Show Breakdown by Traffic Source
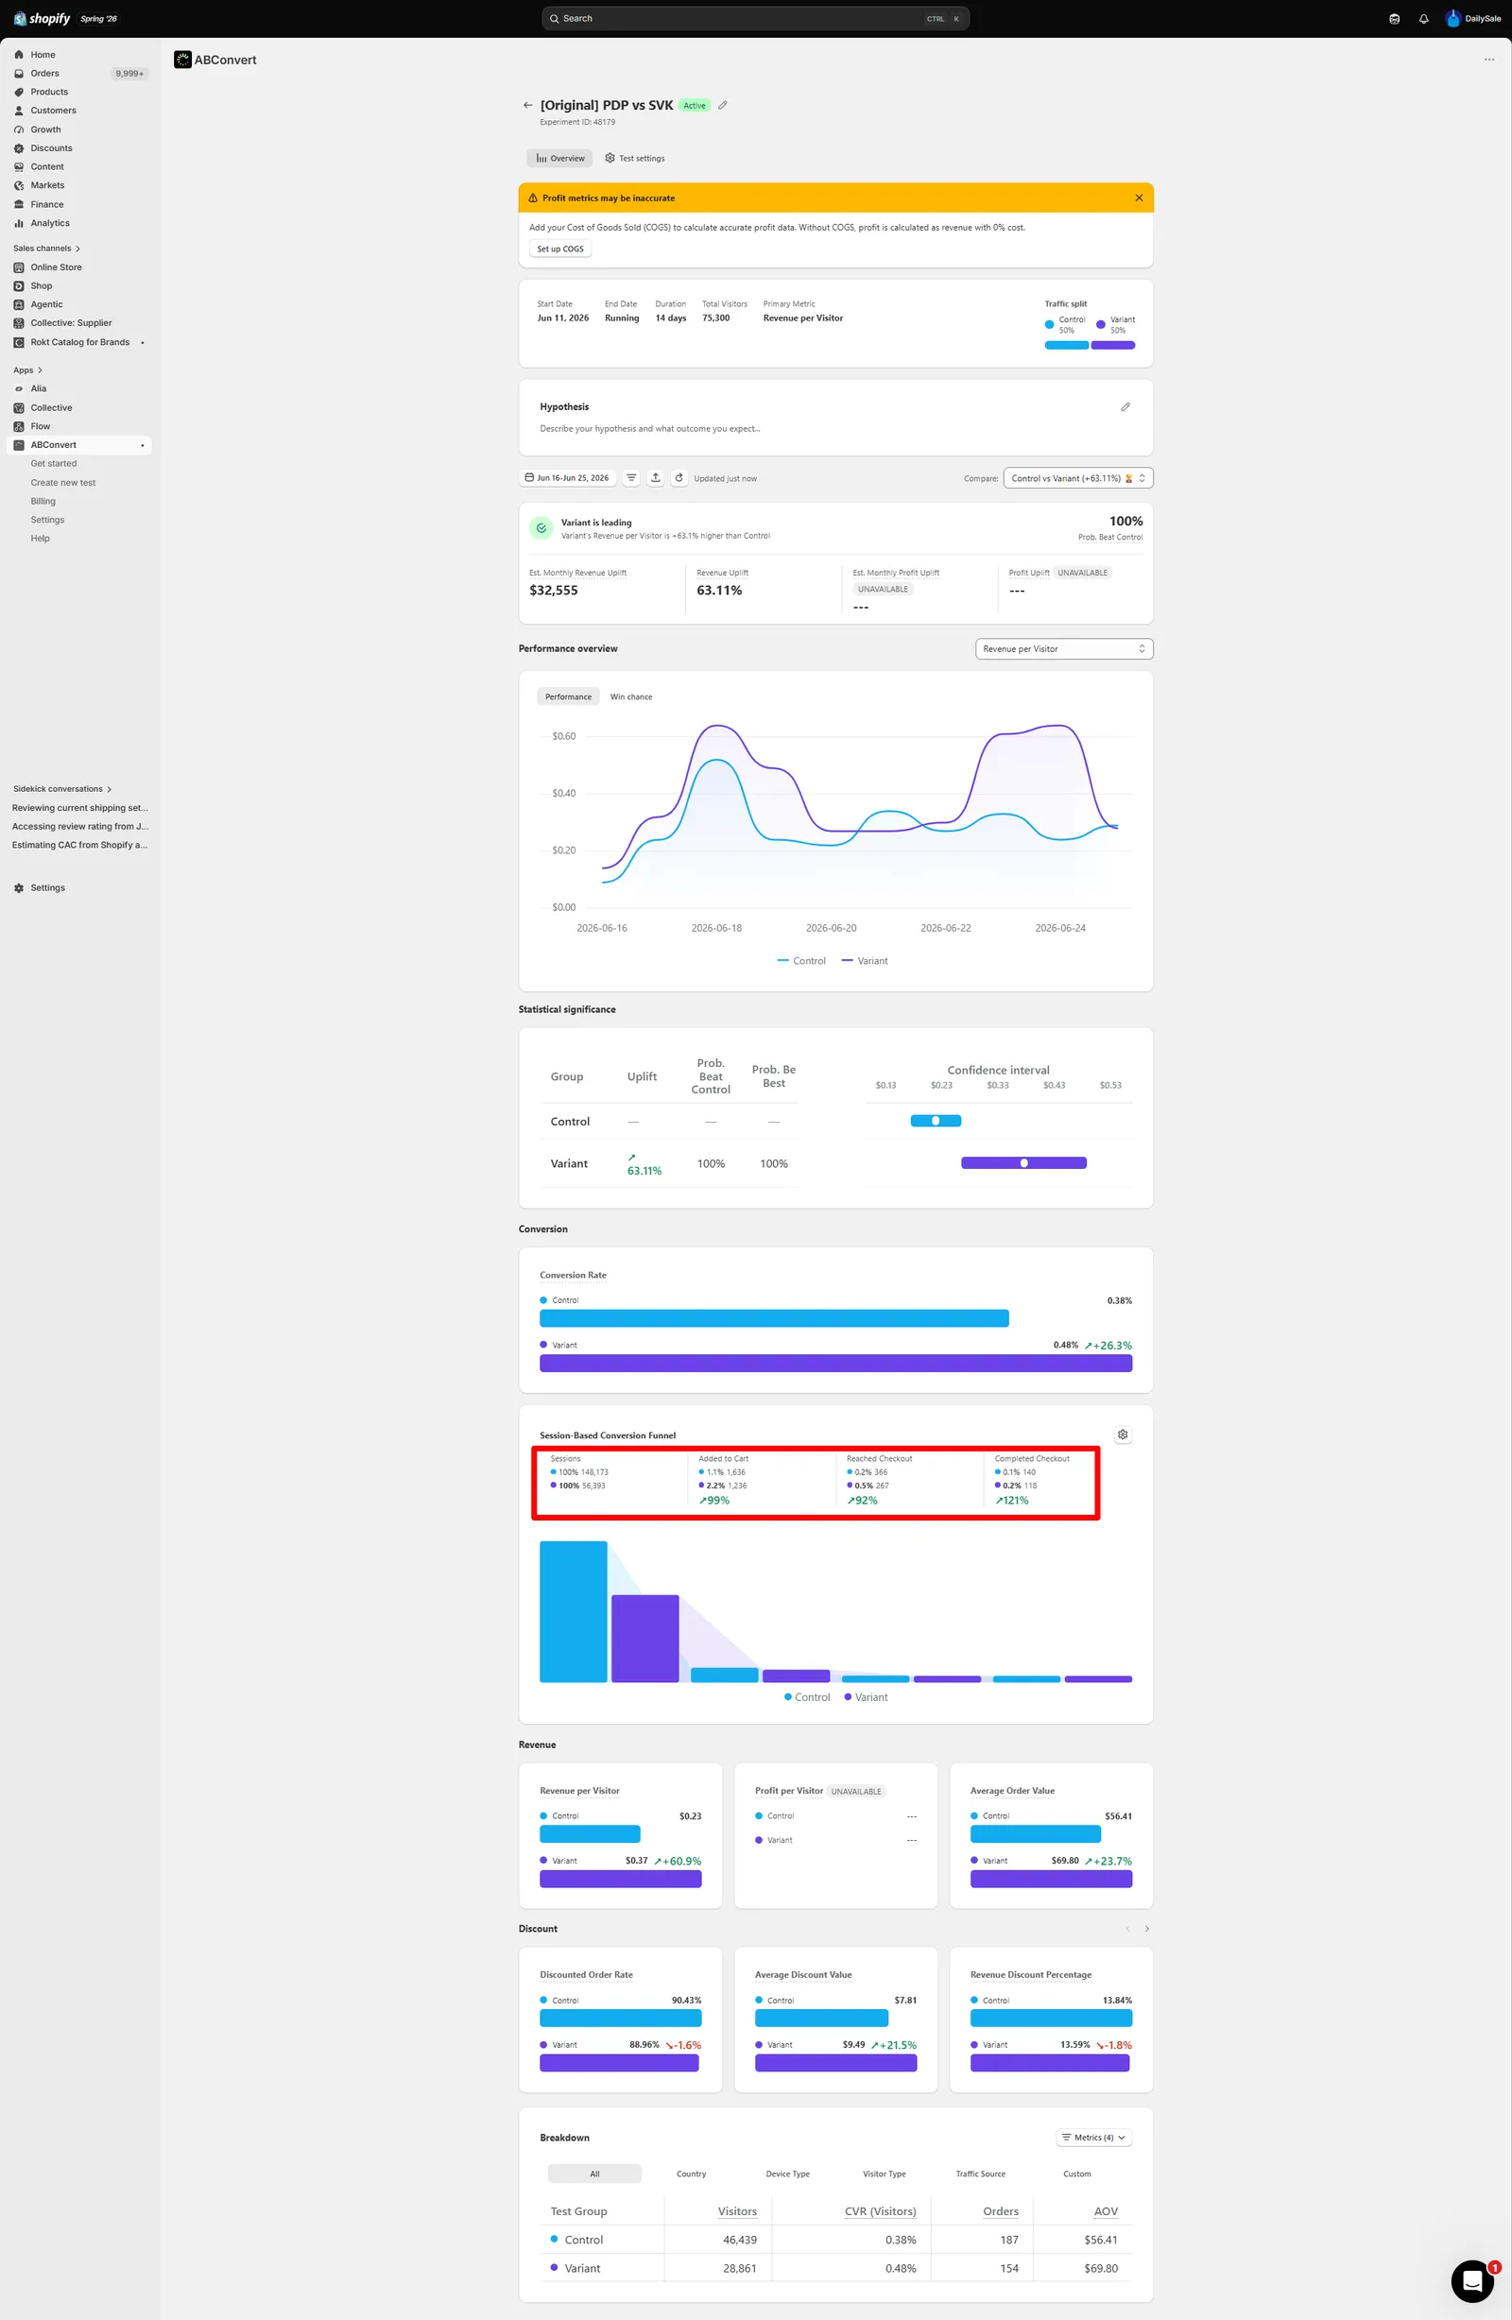The height and width of the screenshot is (2320, 1512). [980, 2174]
